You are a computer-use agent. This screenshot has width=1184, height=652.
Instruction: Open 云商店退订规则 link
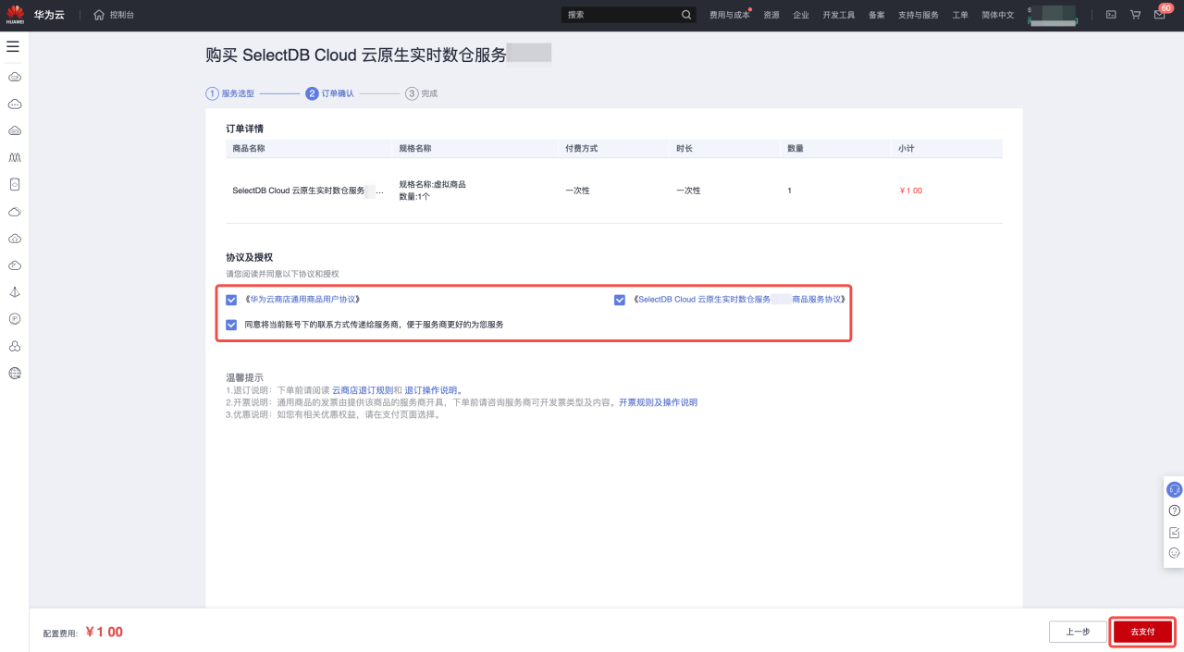pyautogui.click(x=363, y=390)
